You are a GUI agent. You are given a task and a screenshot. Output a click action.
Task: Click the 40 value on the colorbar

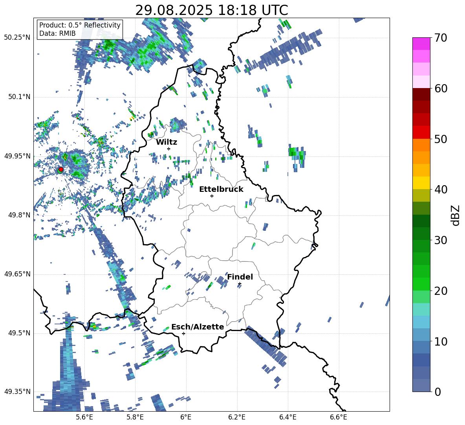pos(441,190)
